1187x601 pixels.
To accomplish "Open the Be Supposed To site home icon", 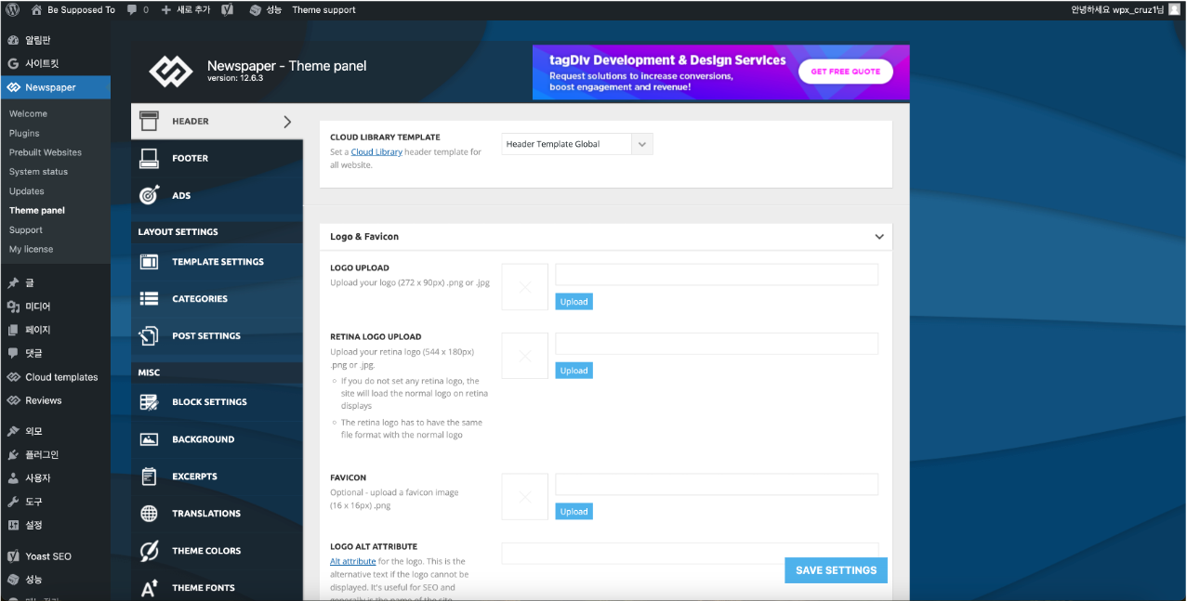I will coord(36,9).
